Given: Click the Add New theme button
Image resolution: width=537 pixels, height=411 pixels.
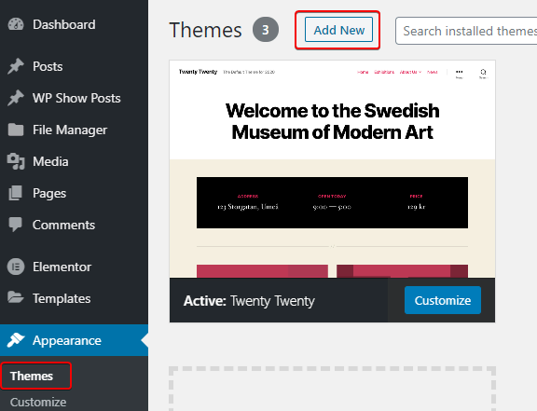Looking at the screenshot, I should (x=338, y=30).
